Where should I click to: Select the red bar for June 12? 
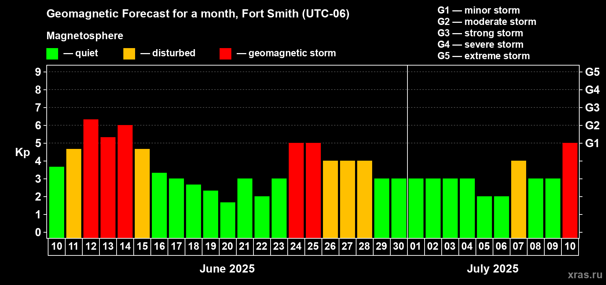[x=91, y=178]
